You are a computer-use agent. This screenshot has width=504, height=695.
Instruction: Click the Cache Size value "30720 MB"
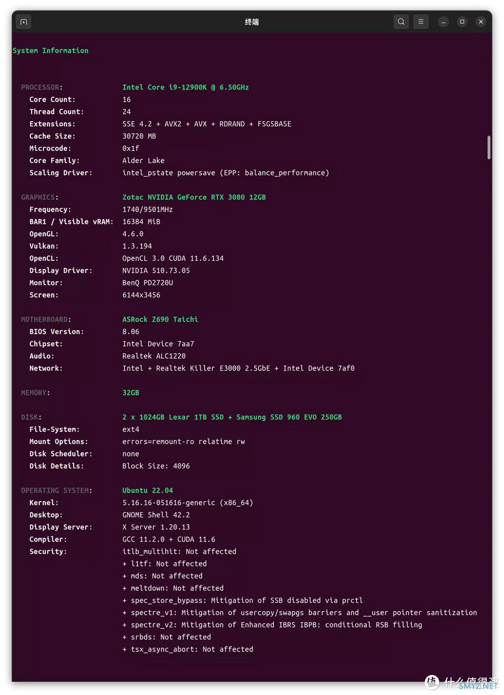(139, 136)
